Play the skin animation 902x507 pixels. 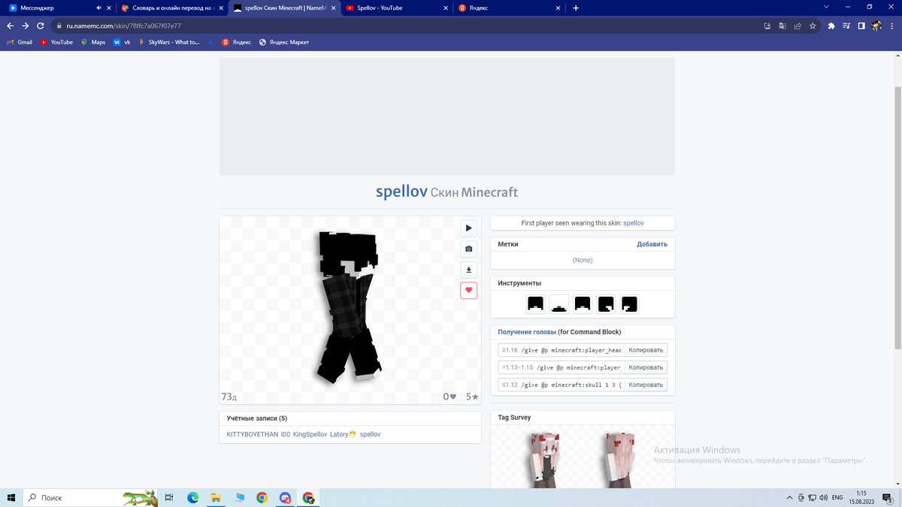(469, 228)
